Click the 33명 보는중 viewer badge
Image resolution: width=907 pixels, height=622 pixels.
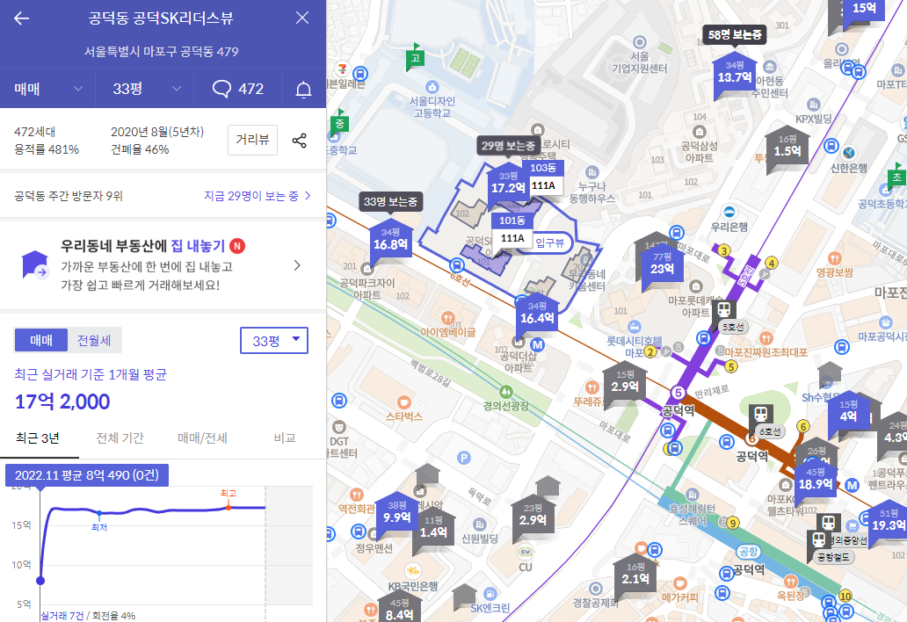coord(390,202)
